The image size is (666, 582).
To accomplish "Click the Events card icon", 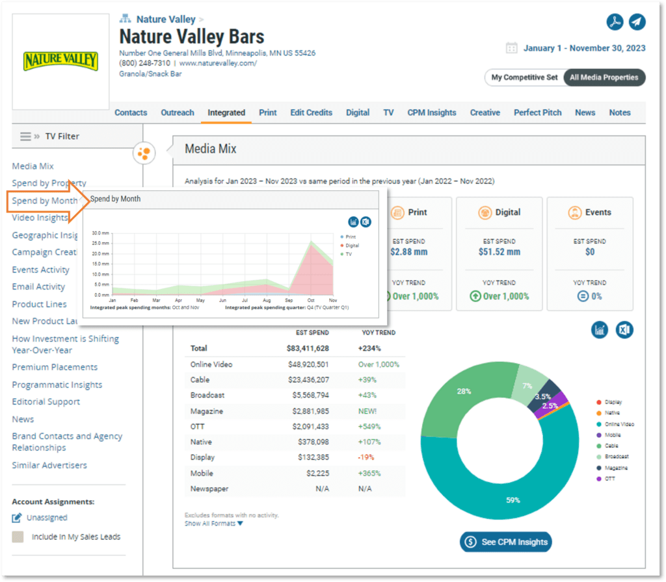I will 575,212.
